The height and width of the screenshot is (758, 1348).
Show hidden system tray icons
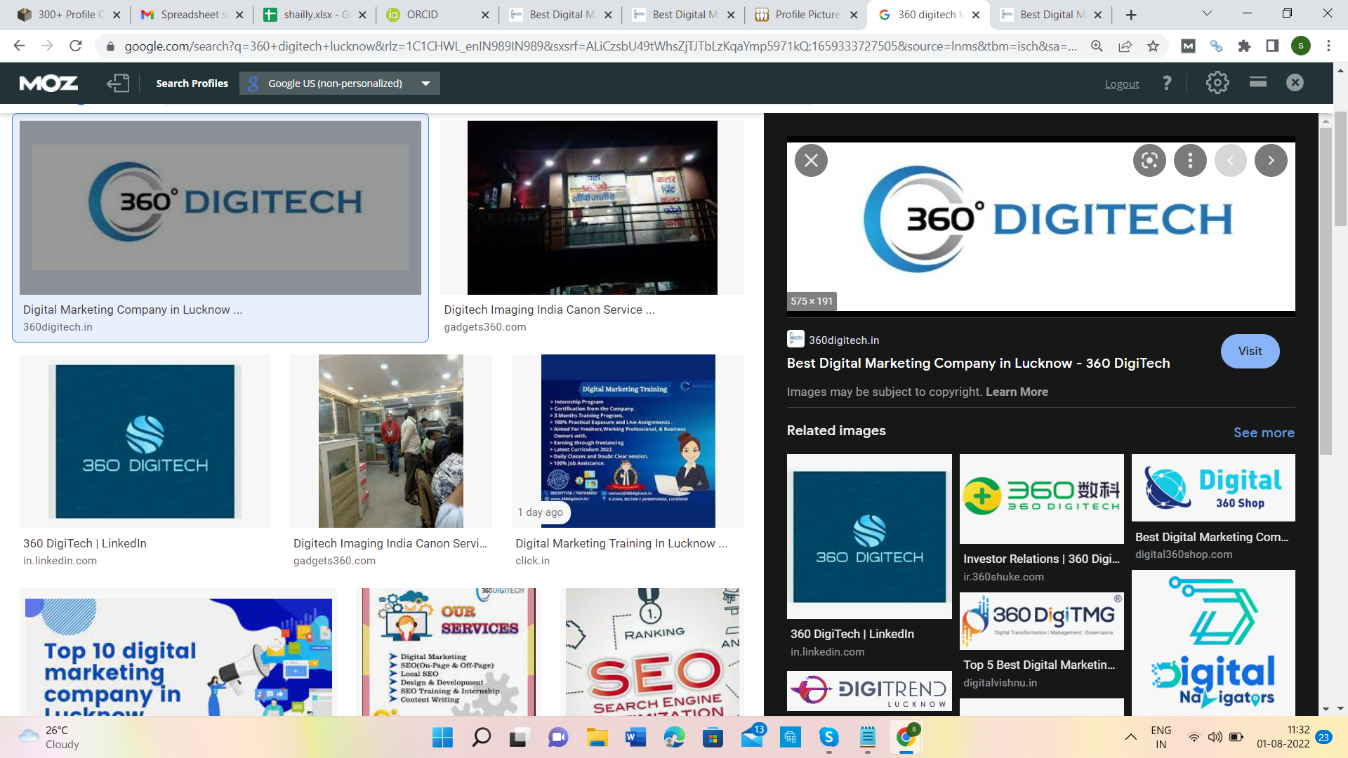click(x=1130, y=737)
